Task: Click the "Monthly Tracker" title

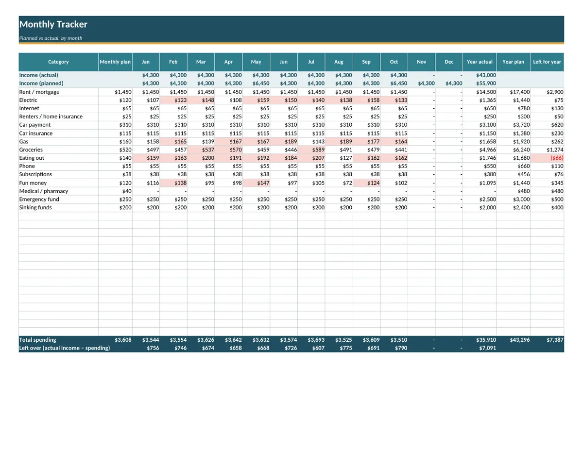Action: pyautogui.click(x=53, y=24)
